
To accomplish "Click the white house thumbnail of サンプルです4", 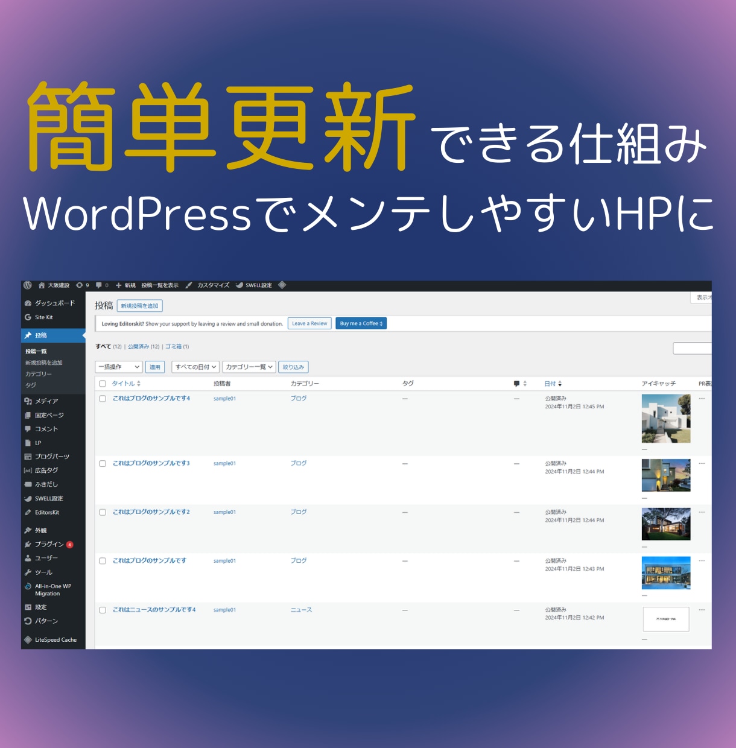I will coord(666,419).
